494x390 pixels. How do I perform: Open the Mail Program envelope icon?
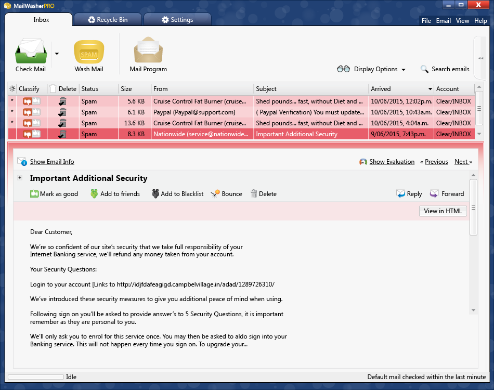tap(148, 50)
